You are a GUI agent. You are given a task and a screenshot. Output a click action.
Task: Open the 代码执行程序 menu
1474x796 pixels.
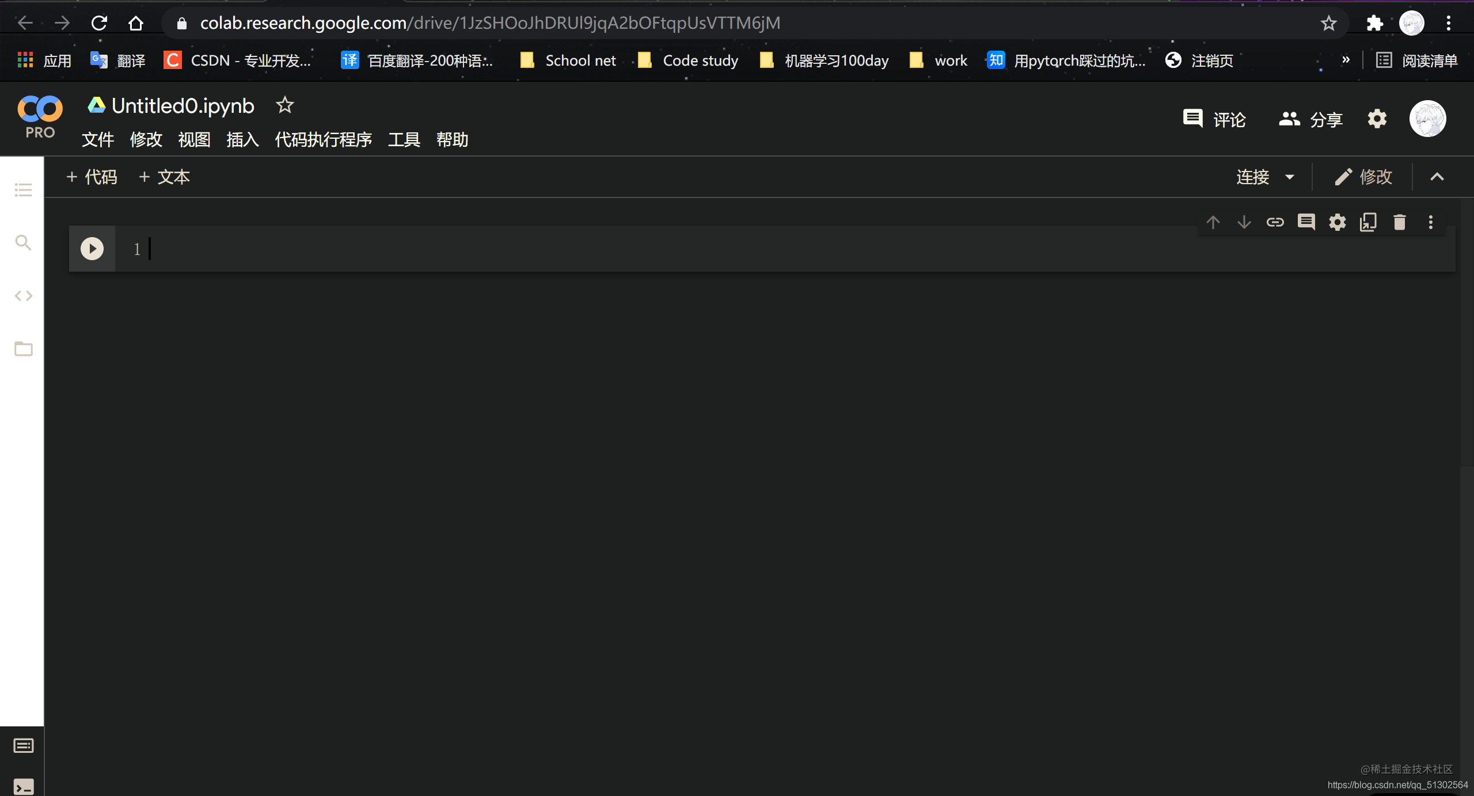click(323, 139)
